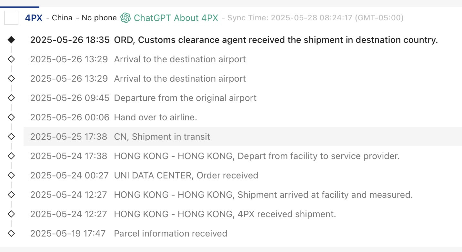Select ORD customs clearance agent event text
This screenshot has height=252, width=462.
[x=276, y=40]
